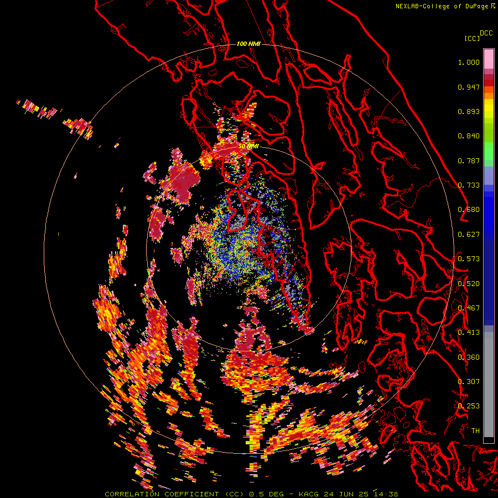Screen dimensions: 498x498
Task: Click the 0.307 value on color scale
Action: (469, 381)
